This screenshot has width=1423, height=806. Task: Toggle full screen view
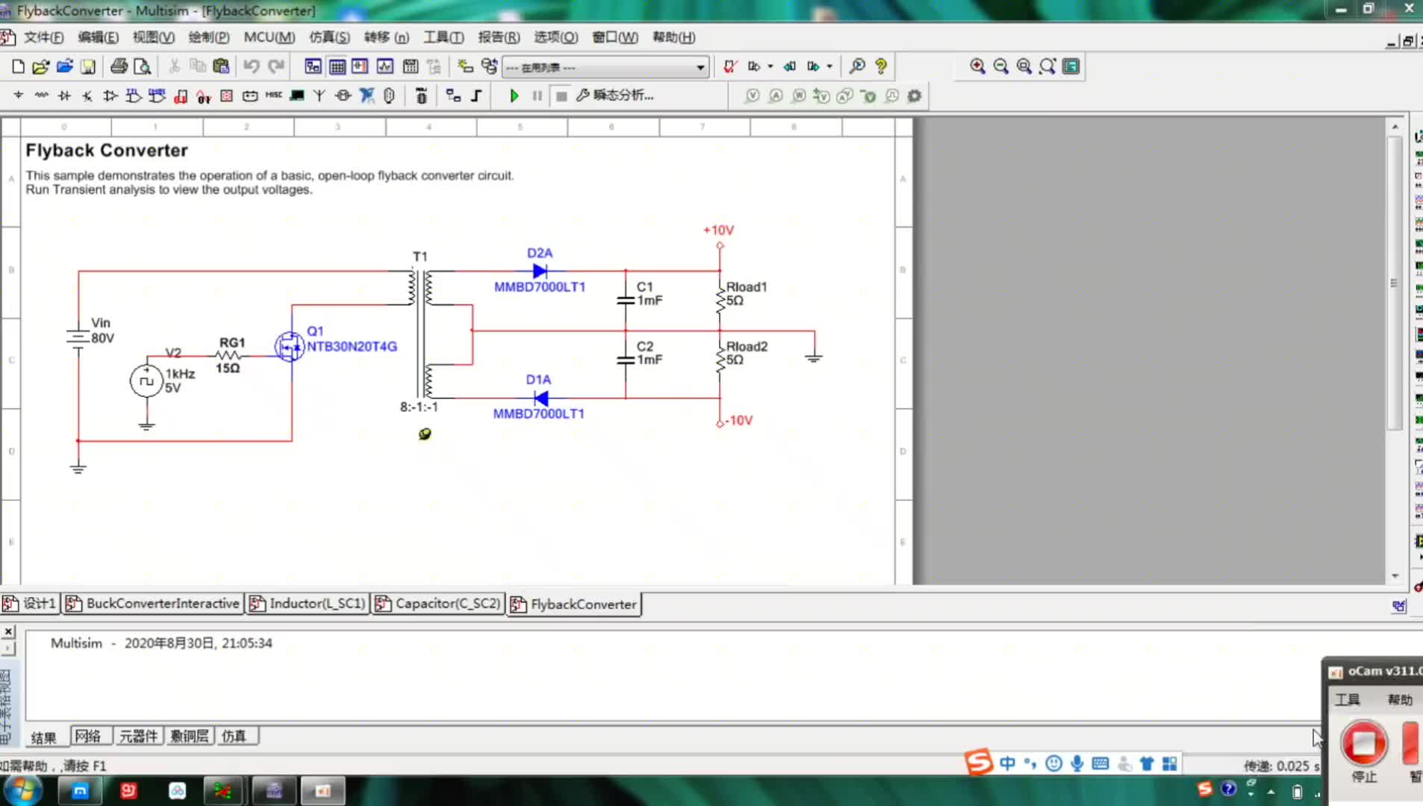(x=1071, y=66)
